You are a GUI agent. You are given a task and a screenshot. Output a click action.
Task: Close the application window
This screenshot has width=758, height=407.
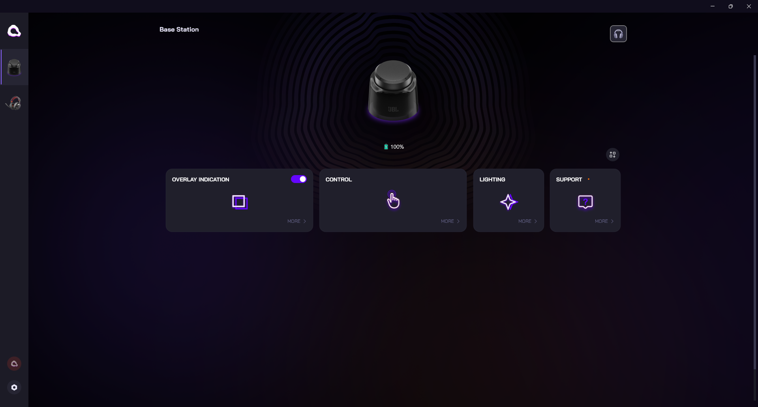(749, 6)
